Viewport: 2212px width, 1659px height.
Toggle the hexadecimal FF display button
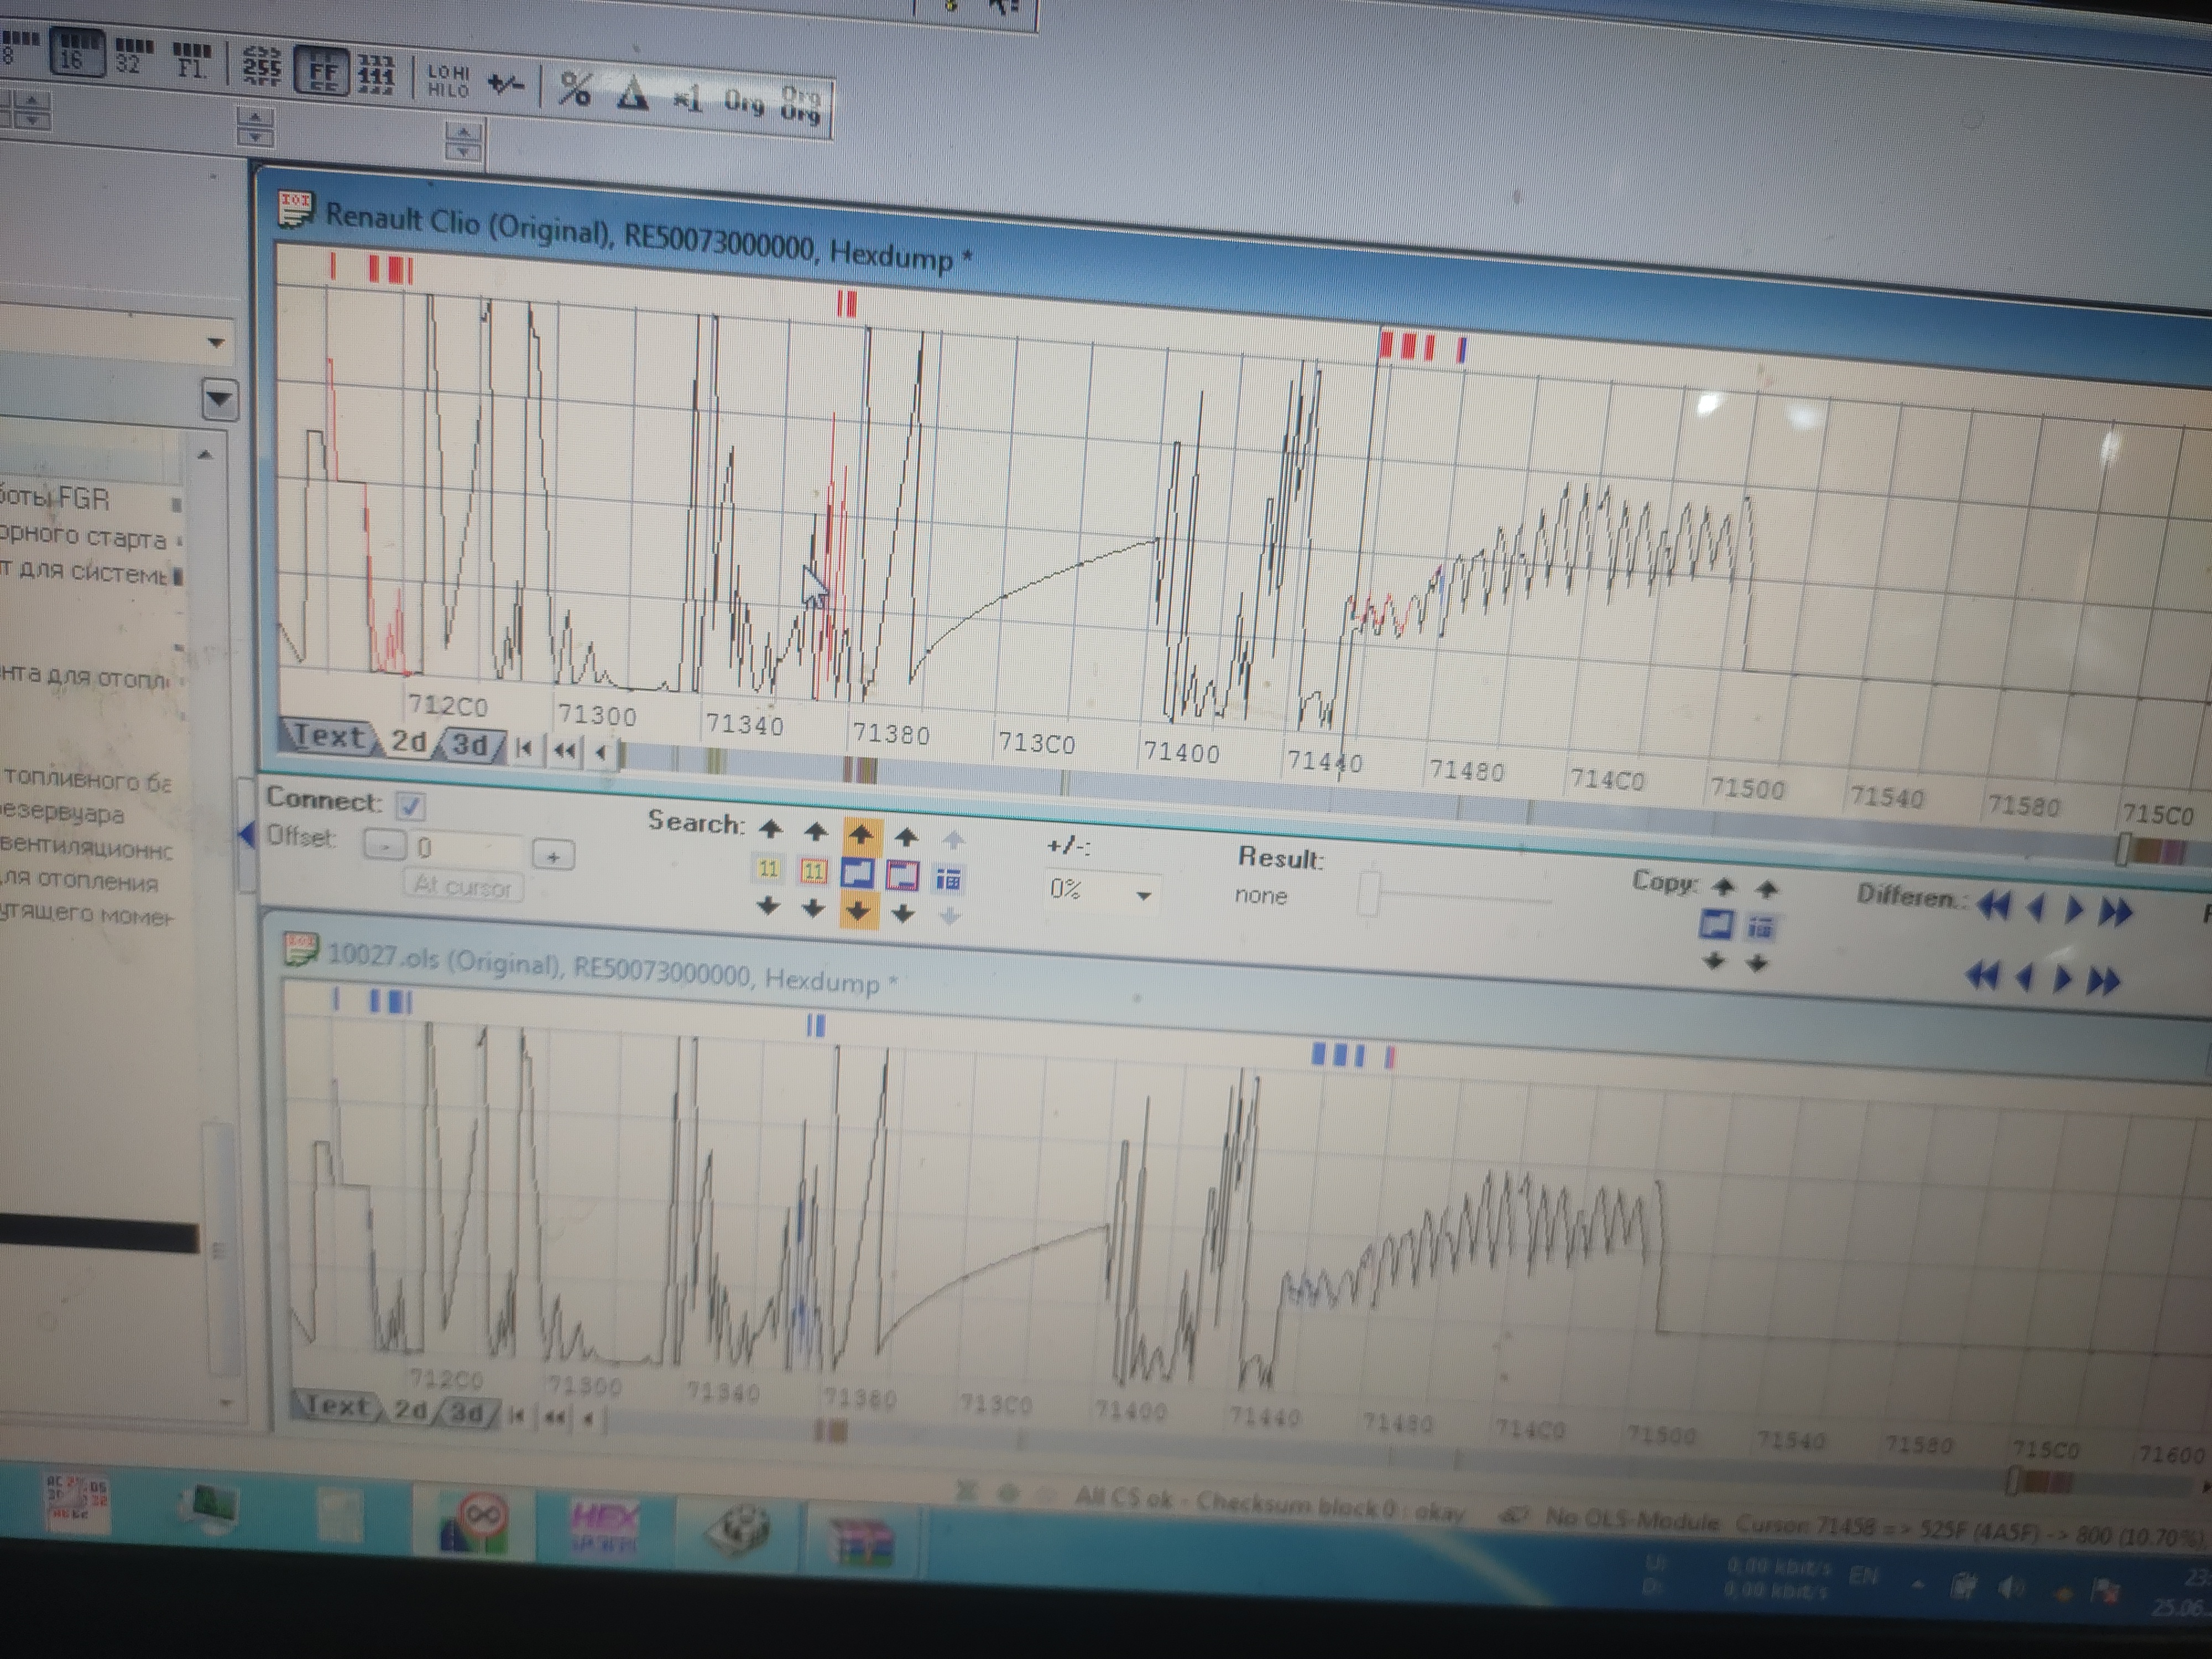[x=322, y=71]
